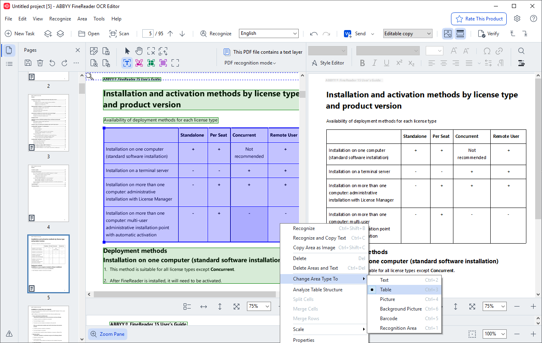Click Rate This Product button
This screenshot has width=542, height=343.
pos(479,19)
